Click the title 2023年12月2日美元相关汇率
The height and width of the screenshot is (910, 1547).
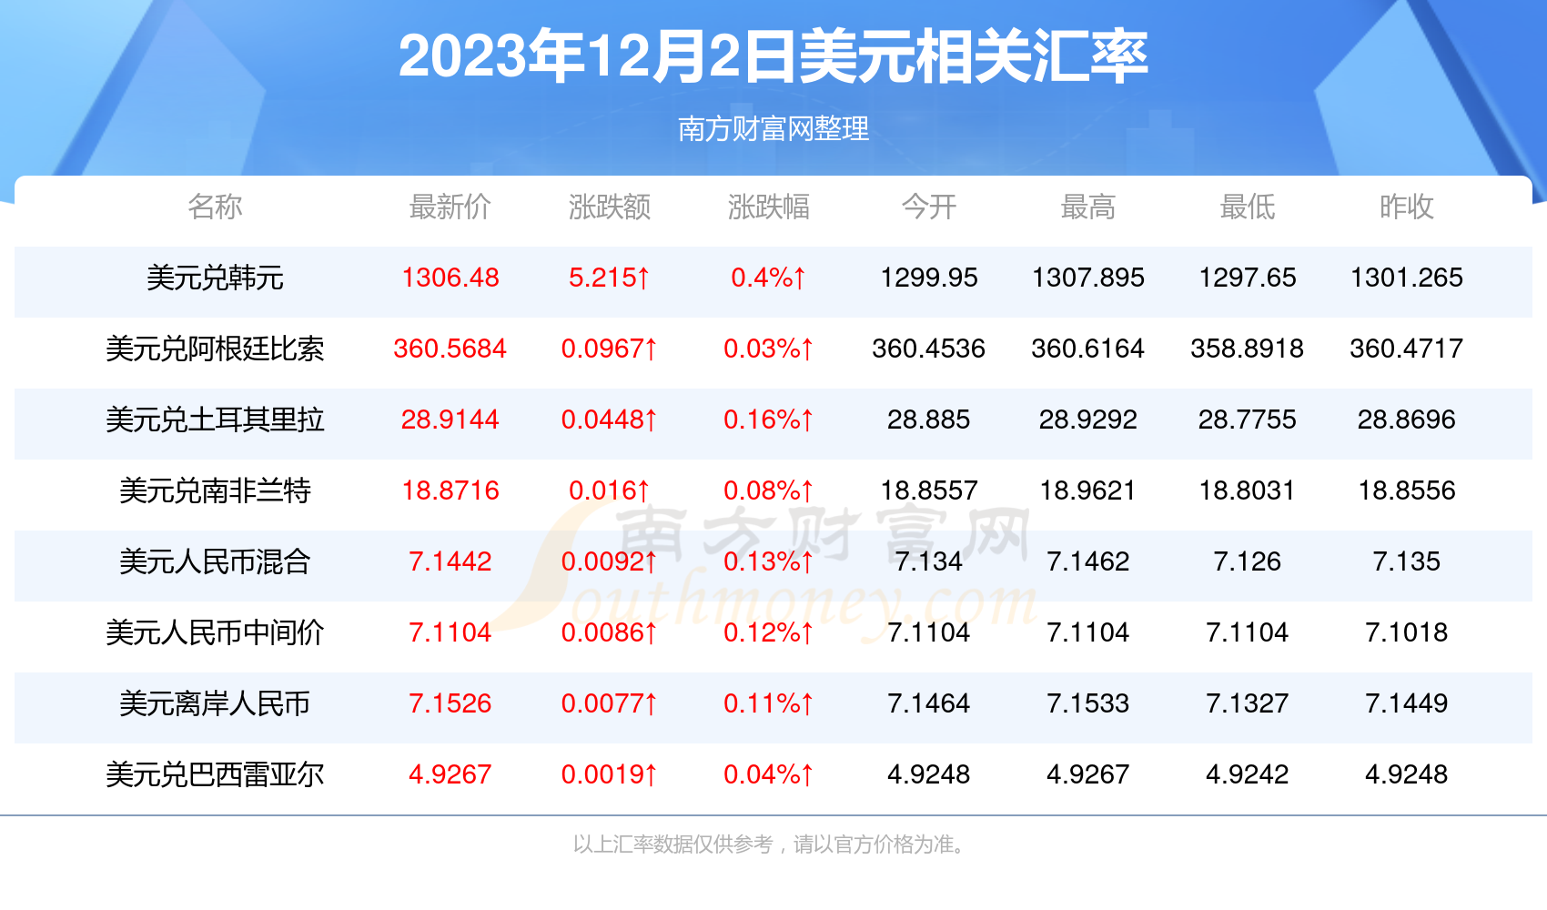[x=773, y=56]
